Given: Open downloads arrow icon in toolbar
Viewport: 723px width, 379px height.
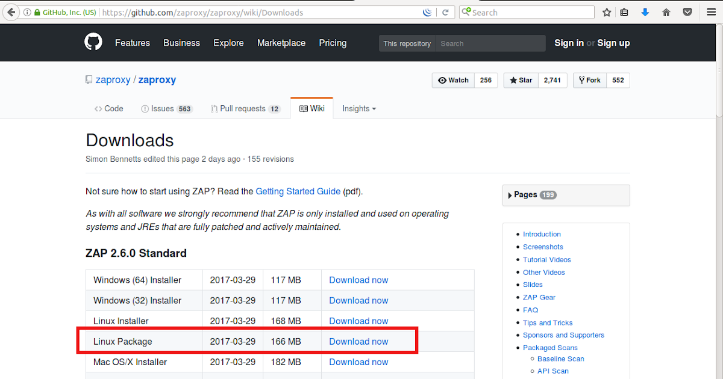Looking at the screenshot, I should point(645,12).
